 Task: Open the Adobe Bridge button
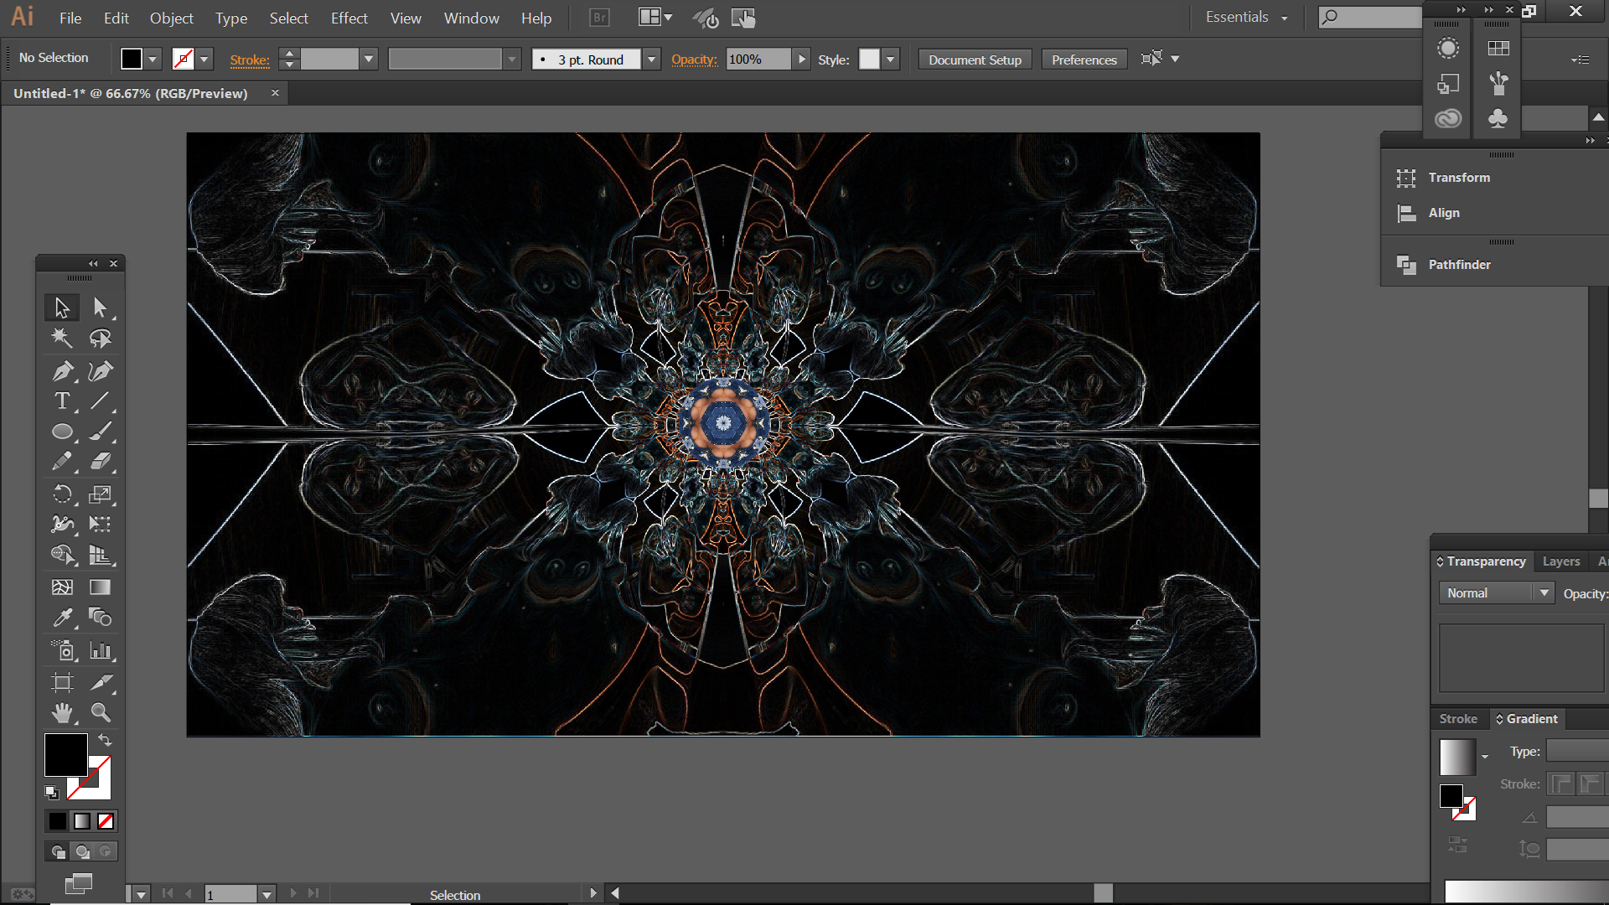click(599, 18)
